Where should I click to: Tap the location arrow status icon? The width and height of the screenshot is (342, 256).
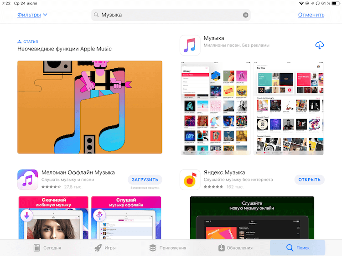coord(312,3)
